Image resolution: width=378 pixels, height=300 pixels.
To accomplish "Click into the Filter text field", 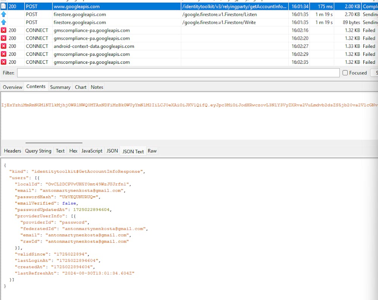I will pyautogui.click(x=178, y=73).
